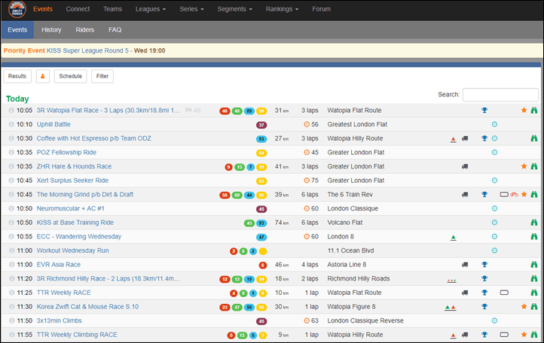Click the ZwiftPower logo

(x=17, y=9)
